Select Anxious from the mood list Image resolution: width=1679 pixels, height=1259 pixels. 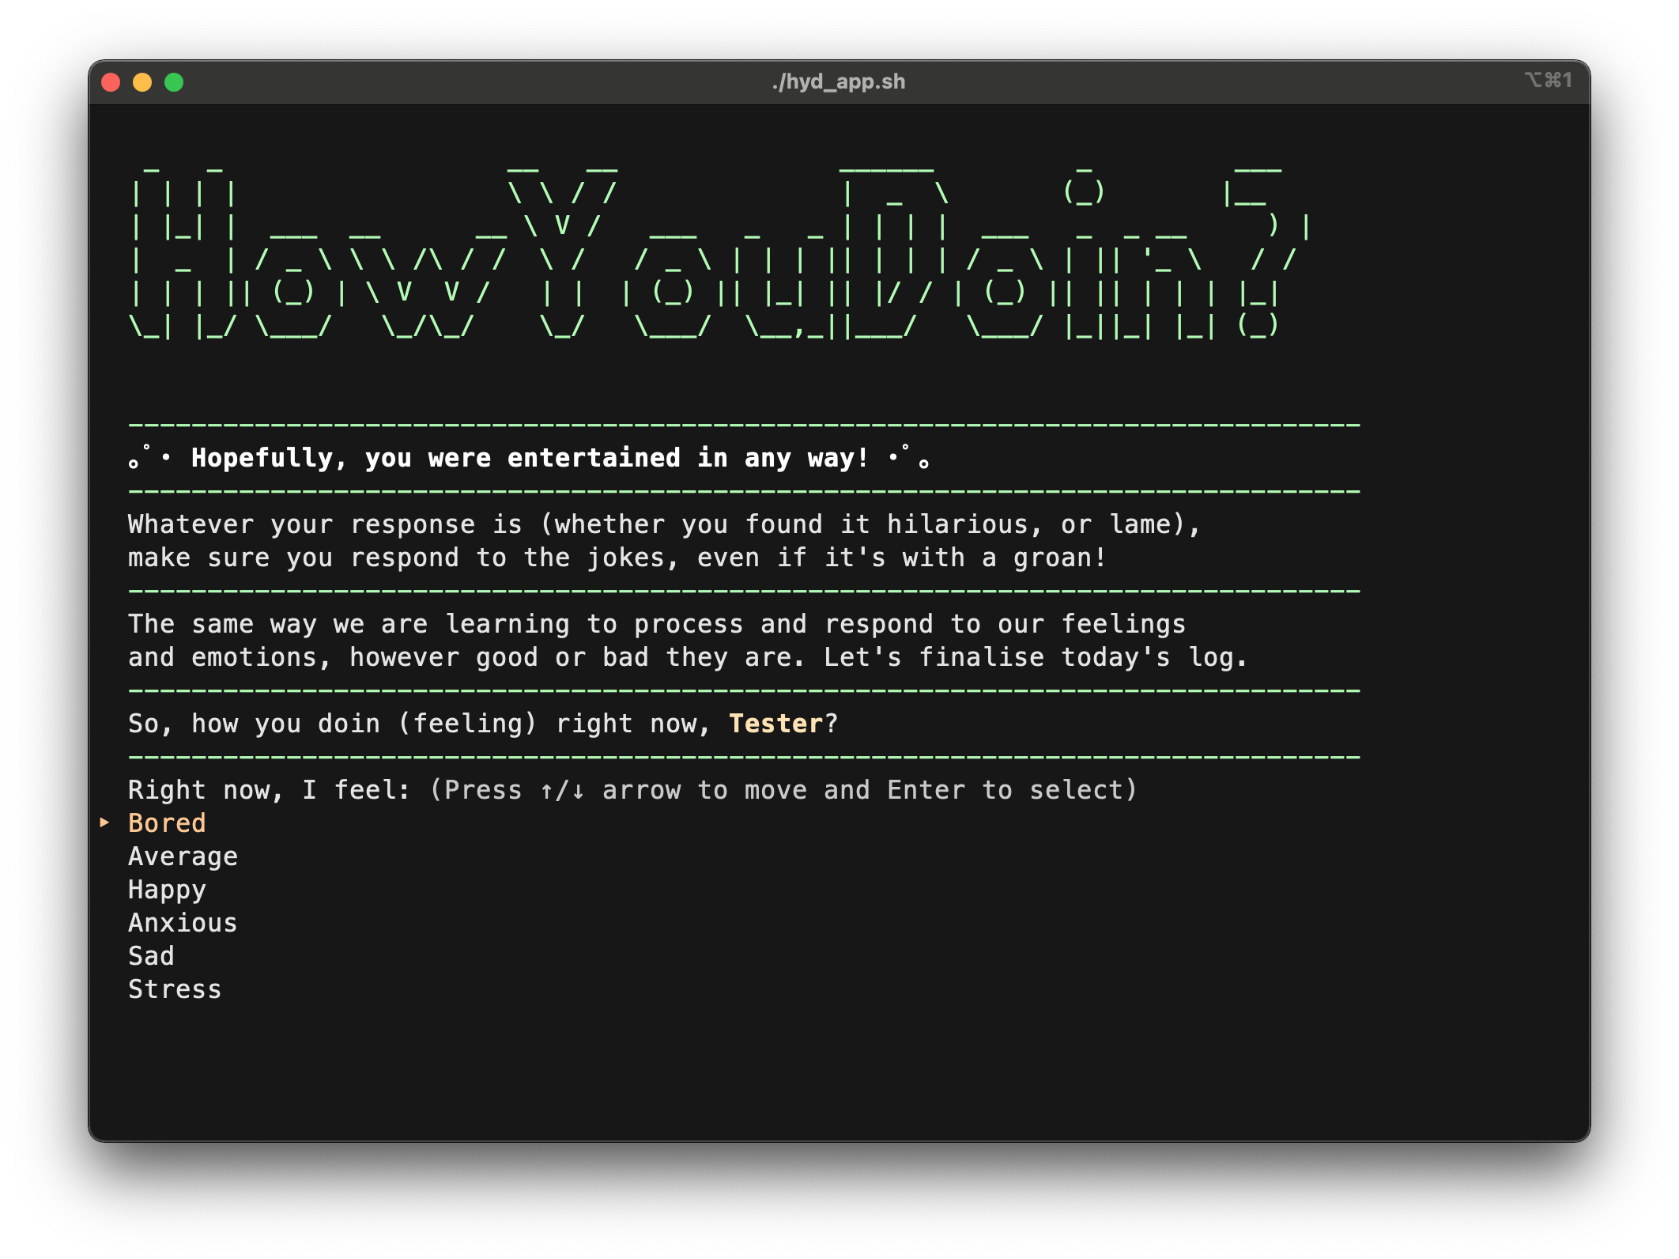click(x=183, y=923)
